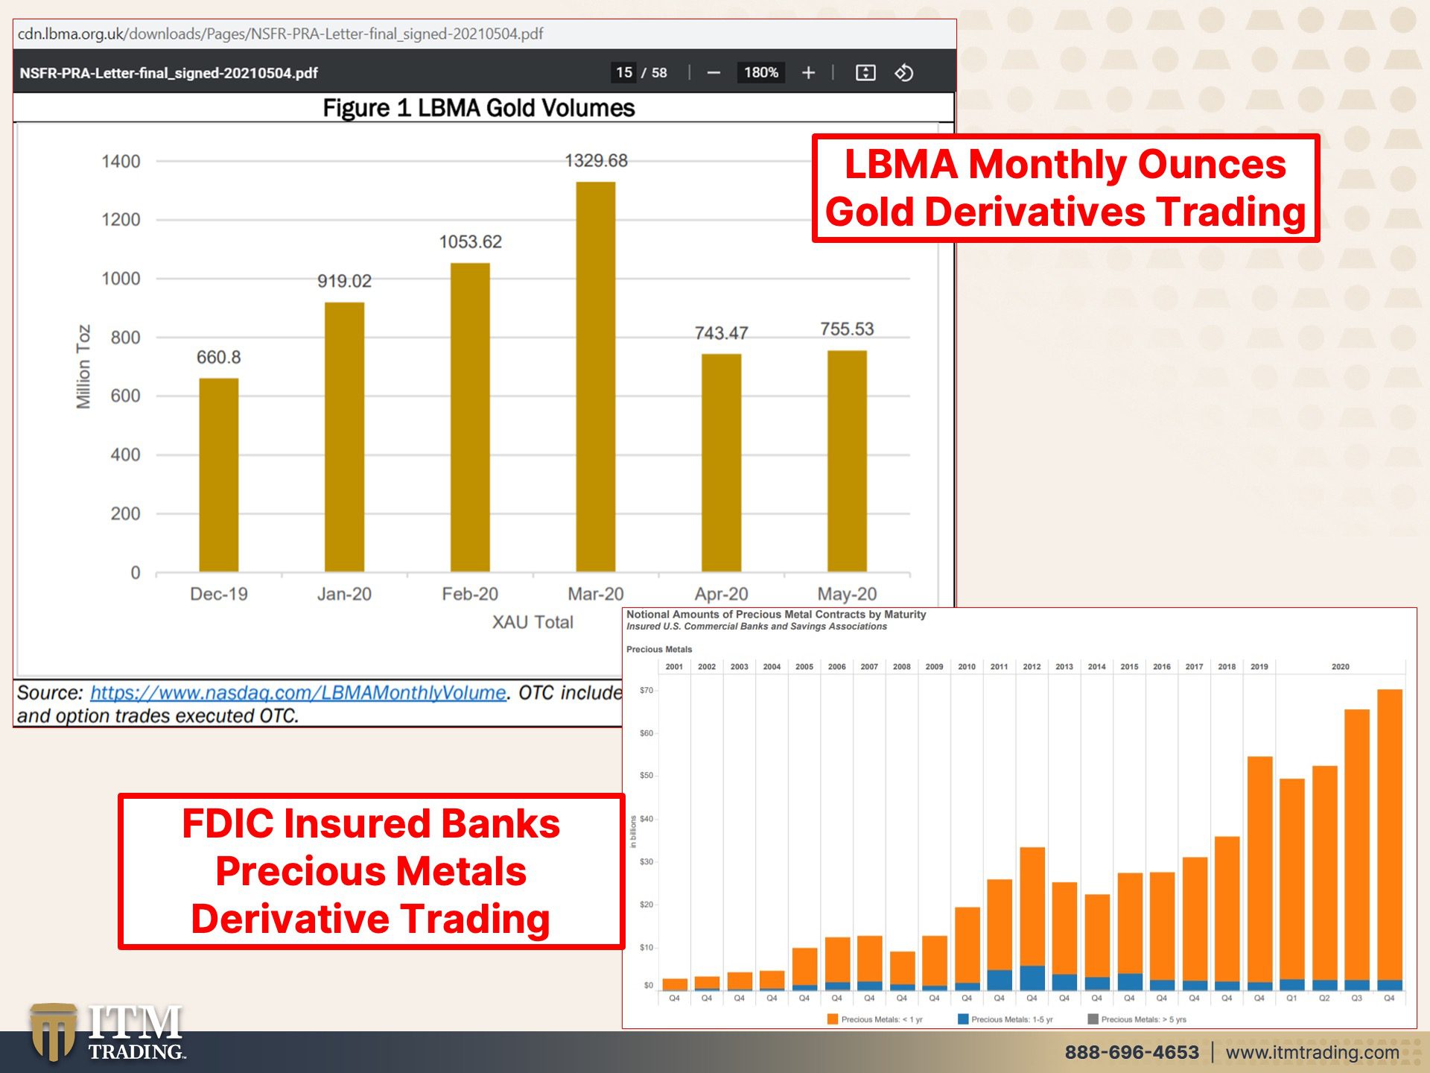
Task: Click the total pages number 58
Action: coord(659,73)
